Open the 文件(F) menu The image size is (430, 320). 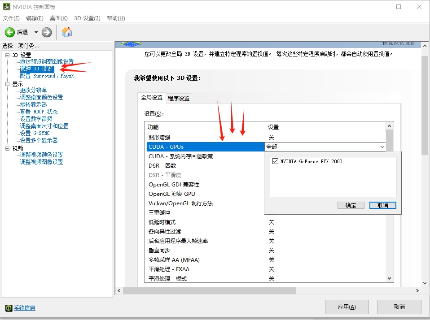pos(11,18)
